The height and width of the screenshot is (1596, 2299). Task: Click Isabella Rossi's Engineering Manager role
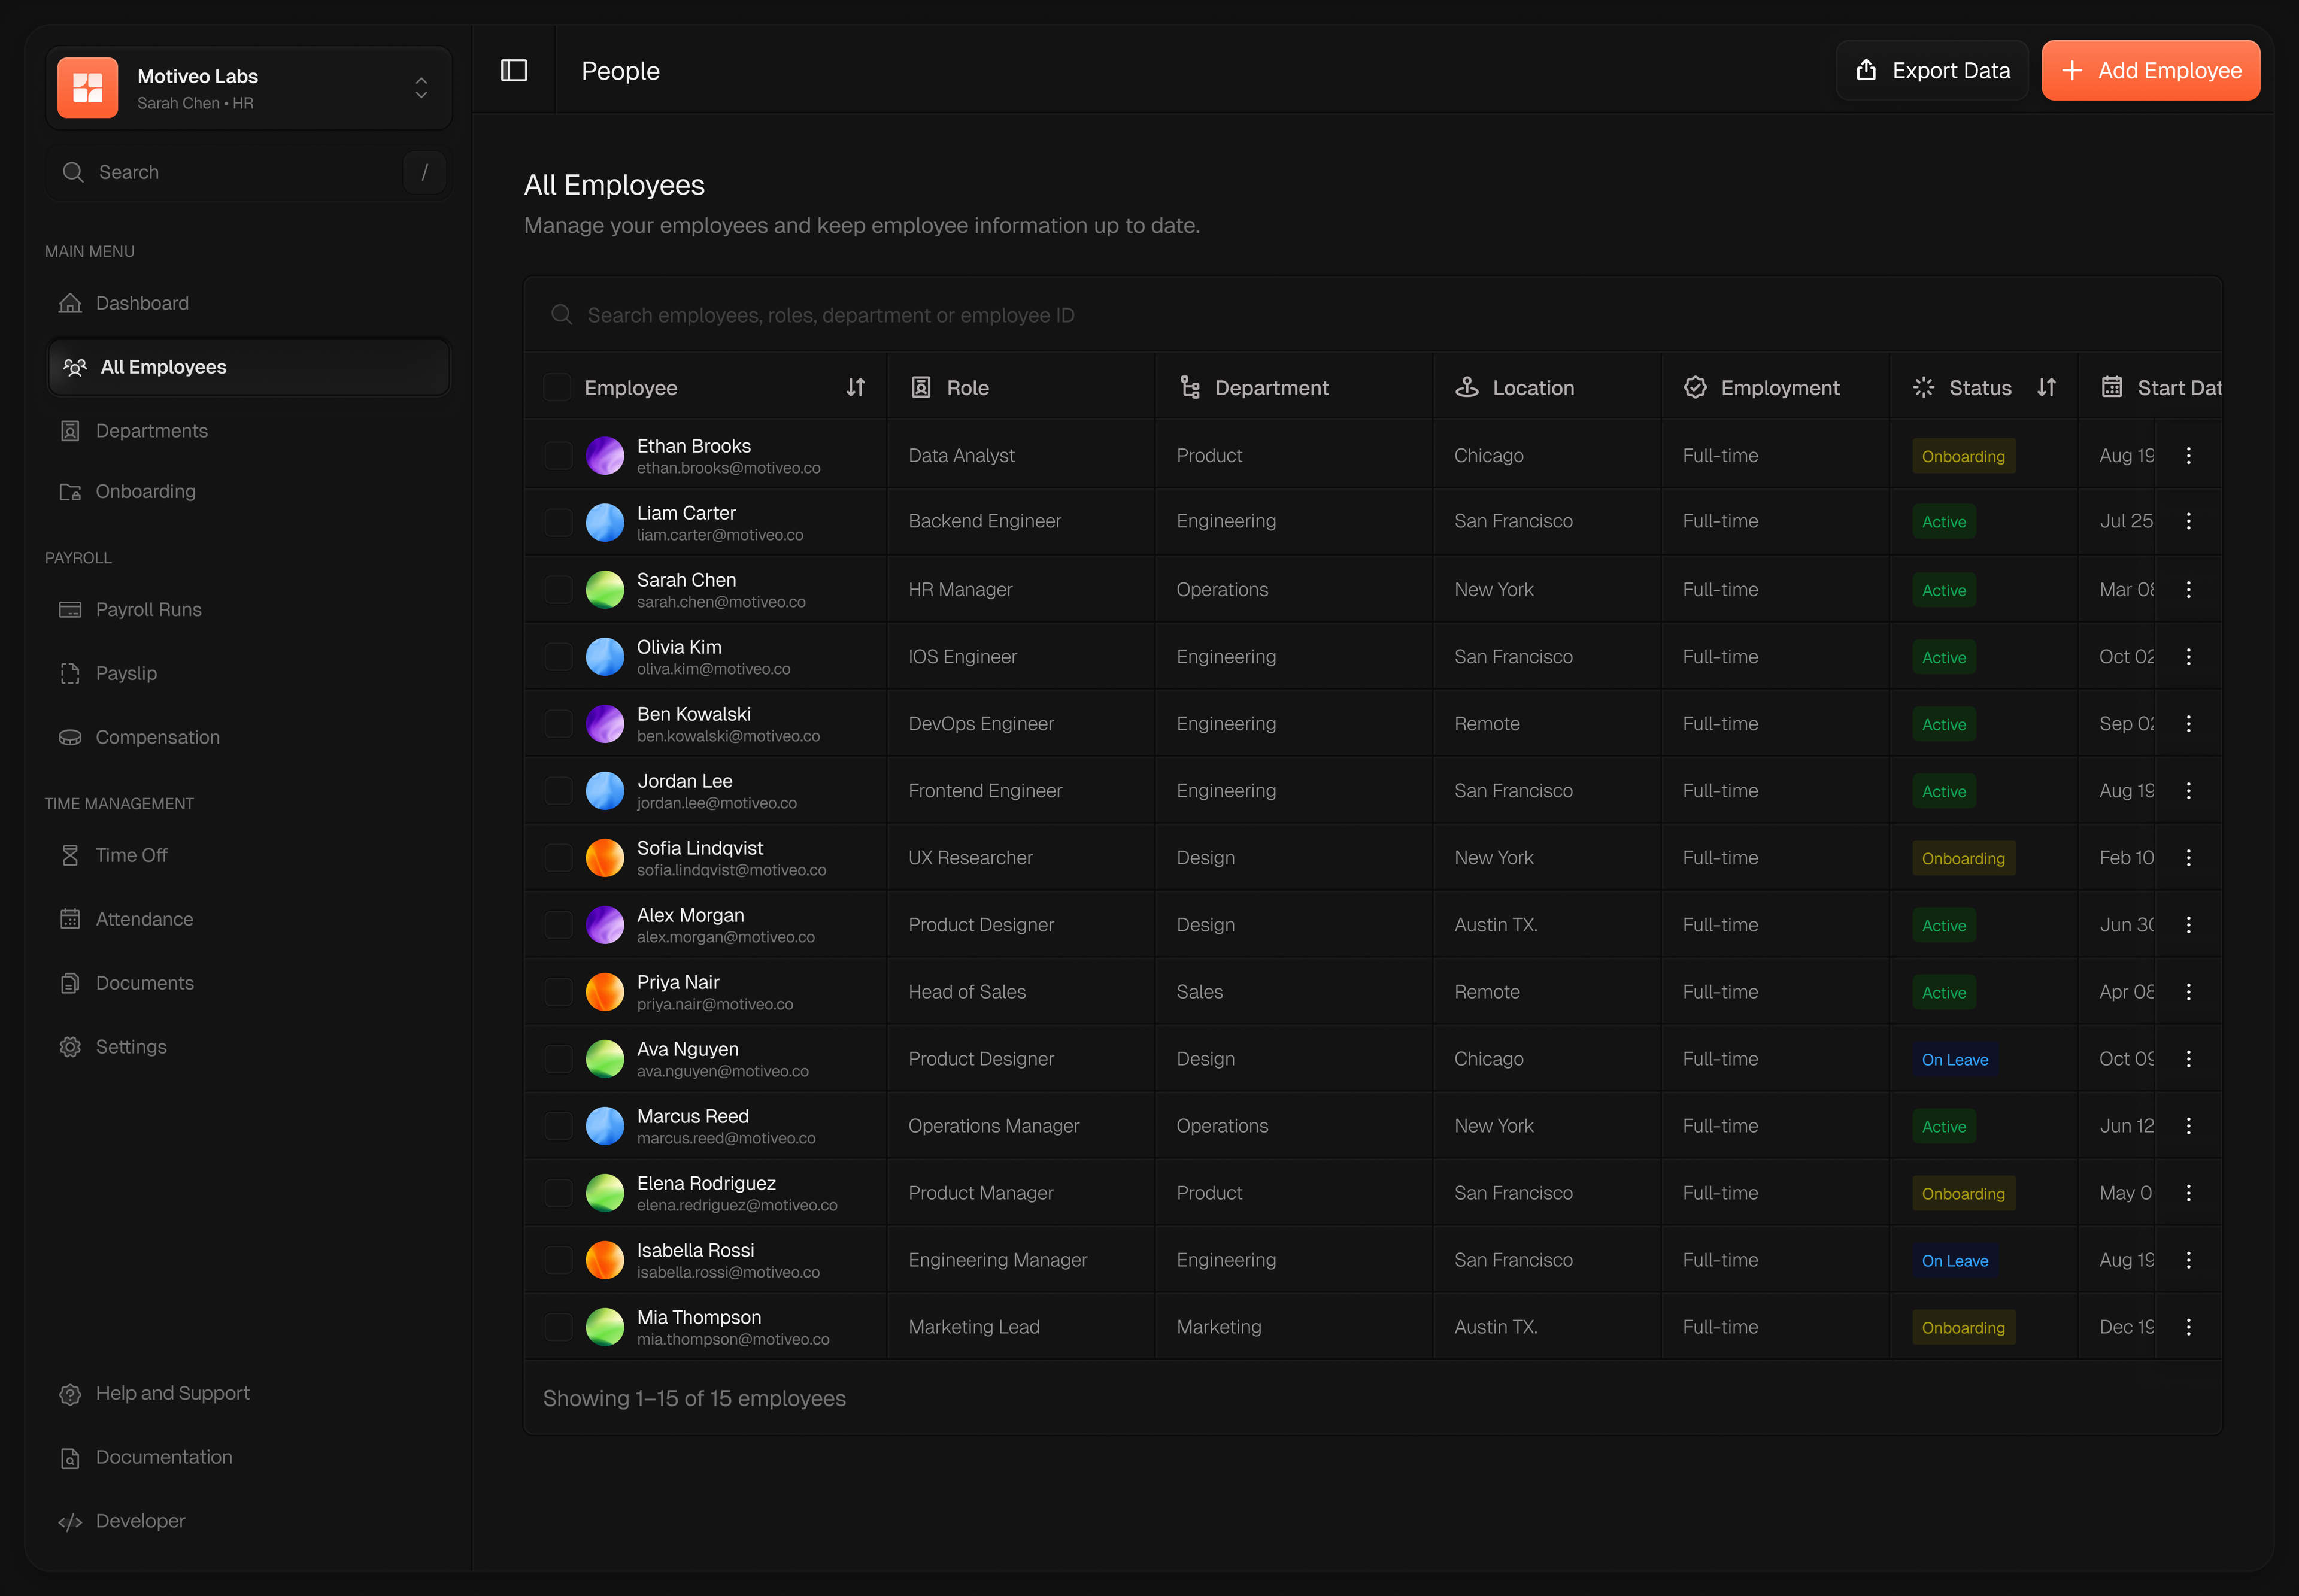coord(997,1260)
